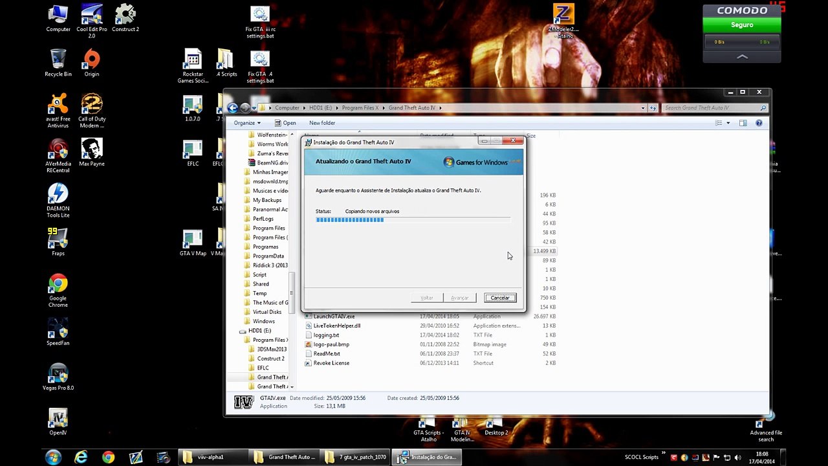Click Open in the Explorer toolbar
Screen dimensions: 828x466
[285, 123]
